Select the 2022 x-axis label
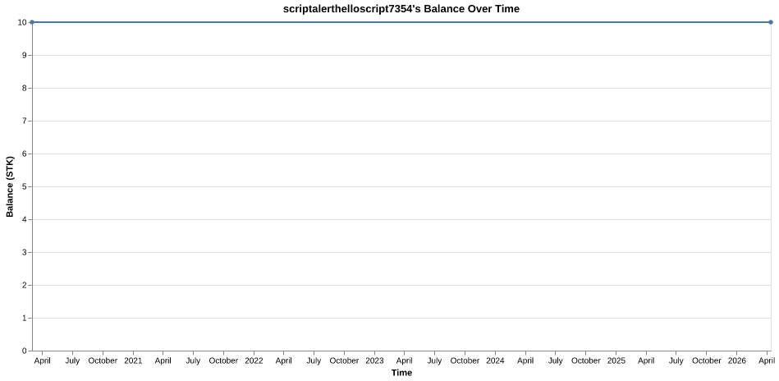Screen dimensions: 779x381 tap(254, 360)
